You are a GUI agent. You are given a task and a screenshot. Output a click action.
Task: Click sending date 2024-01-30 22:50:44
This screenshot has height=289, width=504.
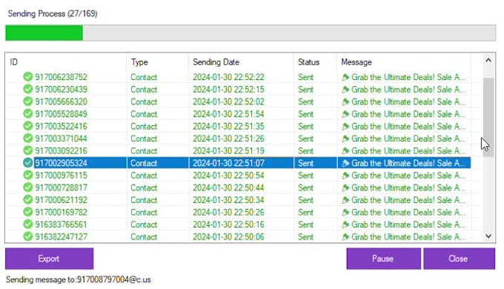click(228, 187)
